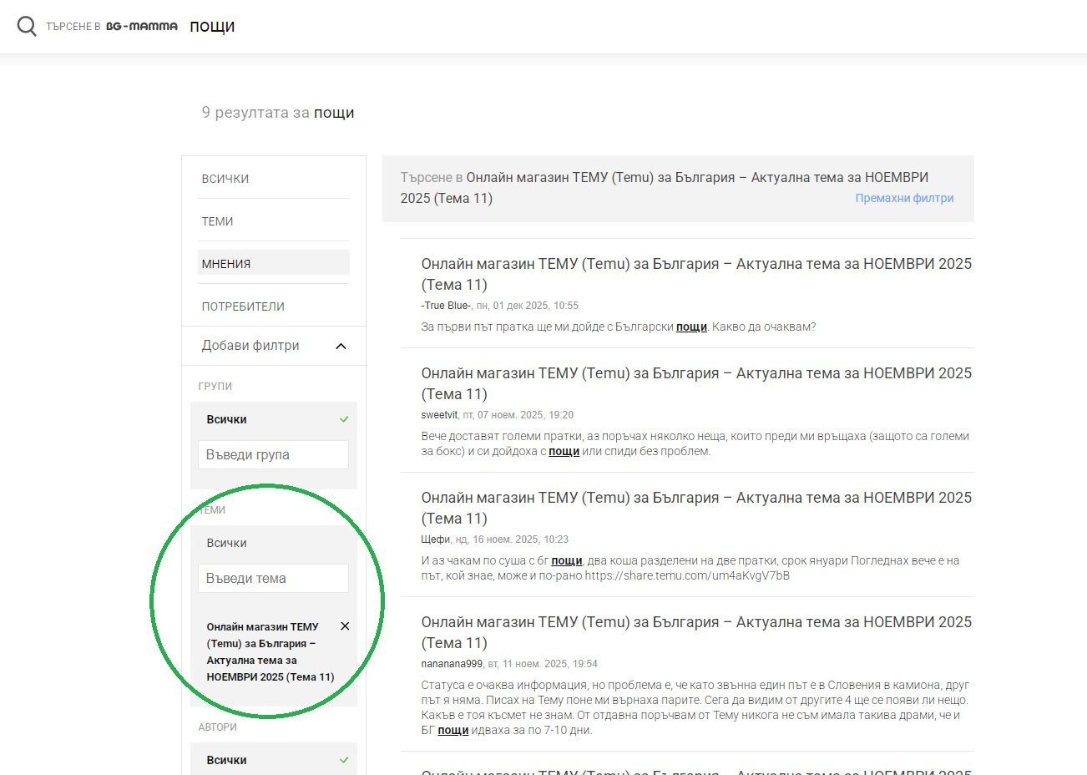
Task: Remove the Temu topic filter with X
Action: [x=345, y=626]
